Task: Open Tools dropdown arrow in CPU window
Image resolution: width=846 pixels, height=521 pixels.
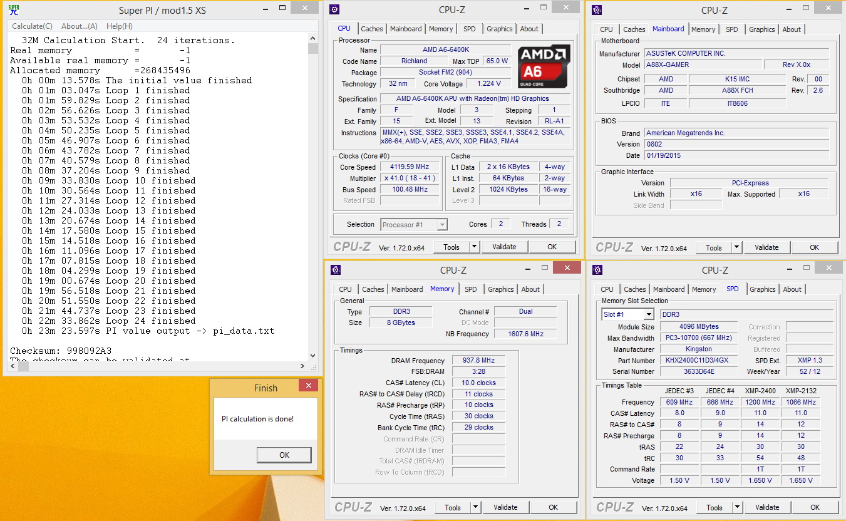Action: (474, 247)
